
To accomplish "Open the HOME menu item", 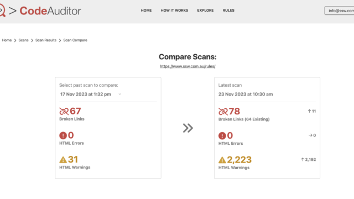I will click(x=146, y=11).
